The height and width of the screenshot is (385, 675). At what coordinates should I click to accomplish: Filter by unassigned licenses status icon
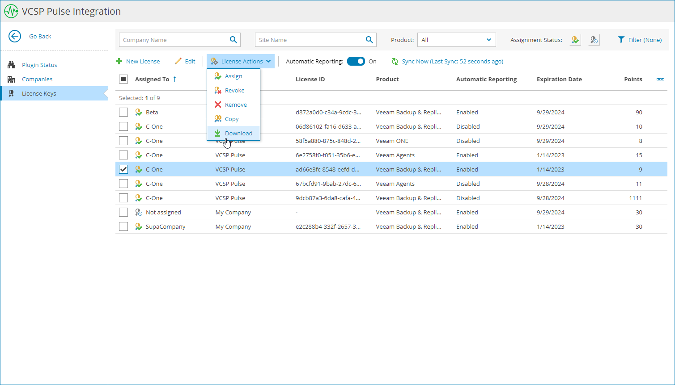point(594,40)
